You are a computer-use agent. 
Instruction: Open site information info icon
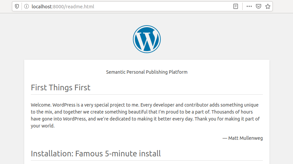pos(27,7)
